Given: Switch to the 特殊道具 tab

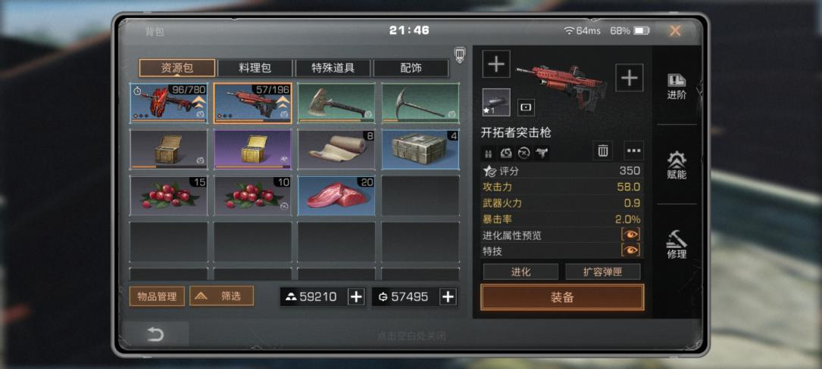Looking at the screenshot, I should (333, 68).
